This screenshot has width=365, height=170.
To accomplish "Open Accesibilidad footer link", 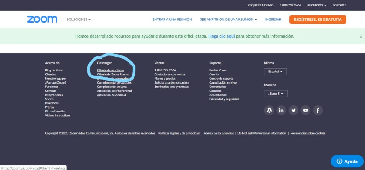I will [218, 95].
